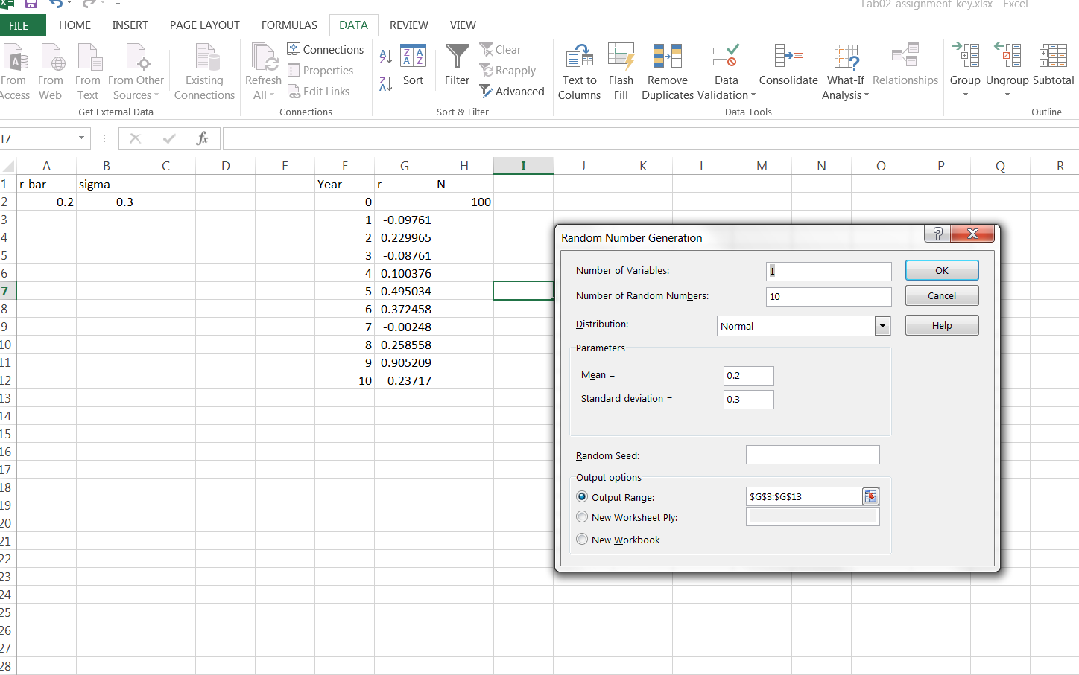Click the Filter funnel icon

click(x=457, y=57)
